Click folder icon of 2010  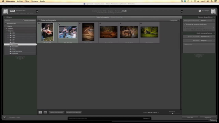pyautogui.click(x=11, y=38)
